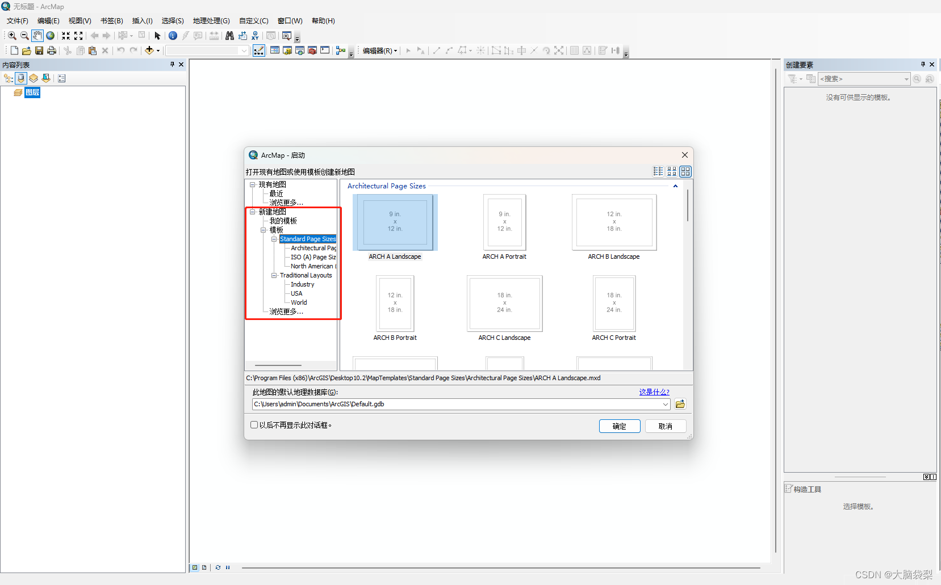Open the 自定义(C) menu
Viewport: 941px width, 585px height.
pyautogui.click(x=253, y=21)
